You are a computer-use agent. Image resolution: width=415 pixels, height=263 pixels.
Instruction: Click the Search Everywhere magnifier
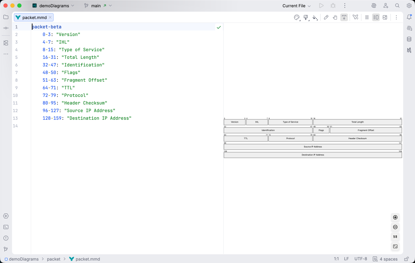(397, 6)
